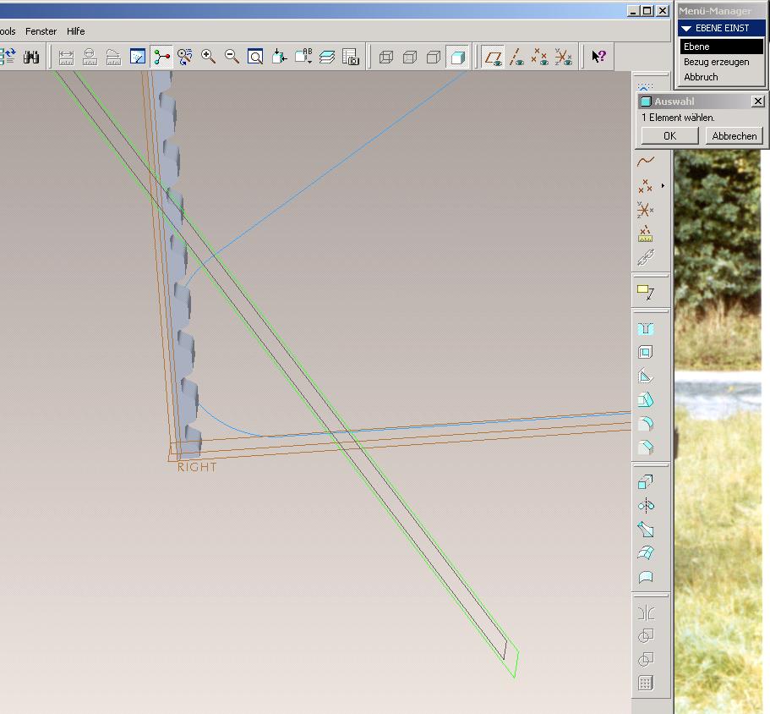Click the mirror tool icon
This screenshot has height=714, width=770.
[x=645, y=612]
